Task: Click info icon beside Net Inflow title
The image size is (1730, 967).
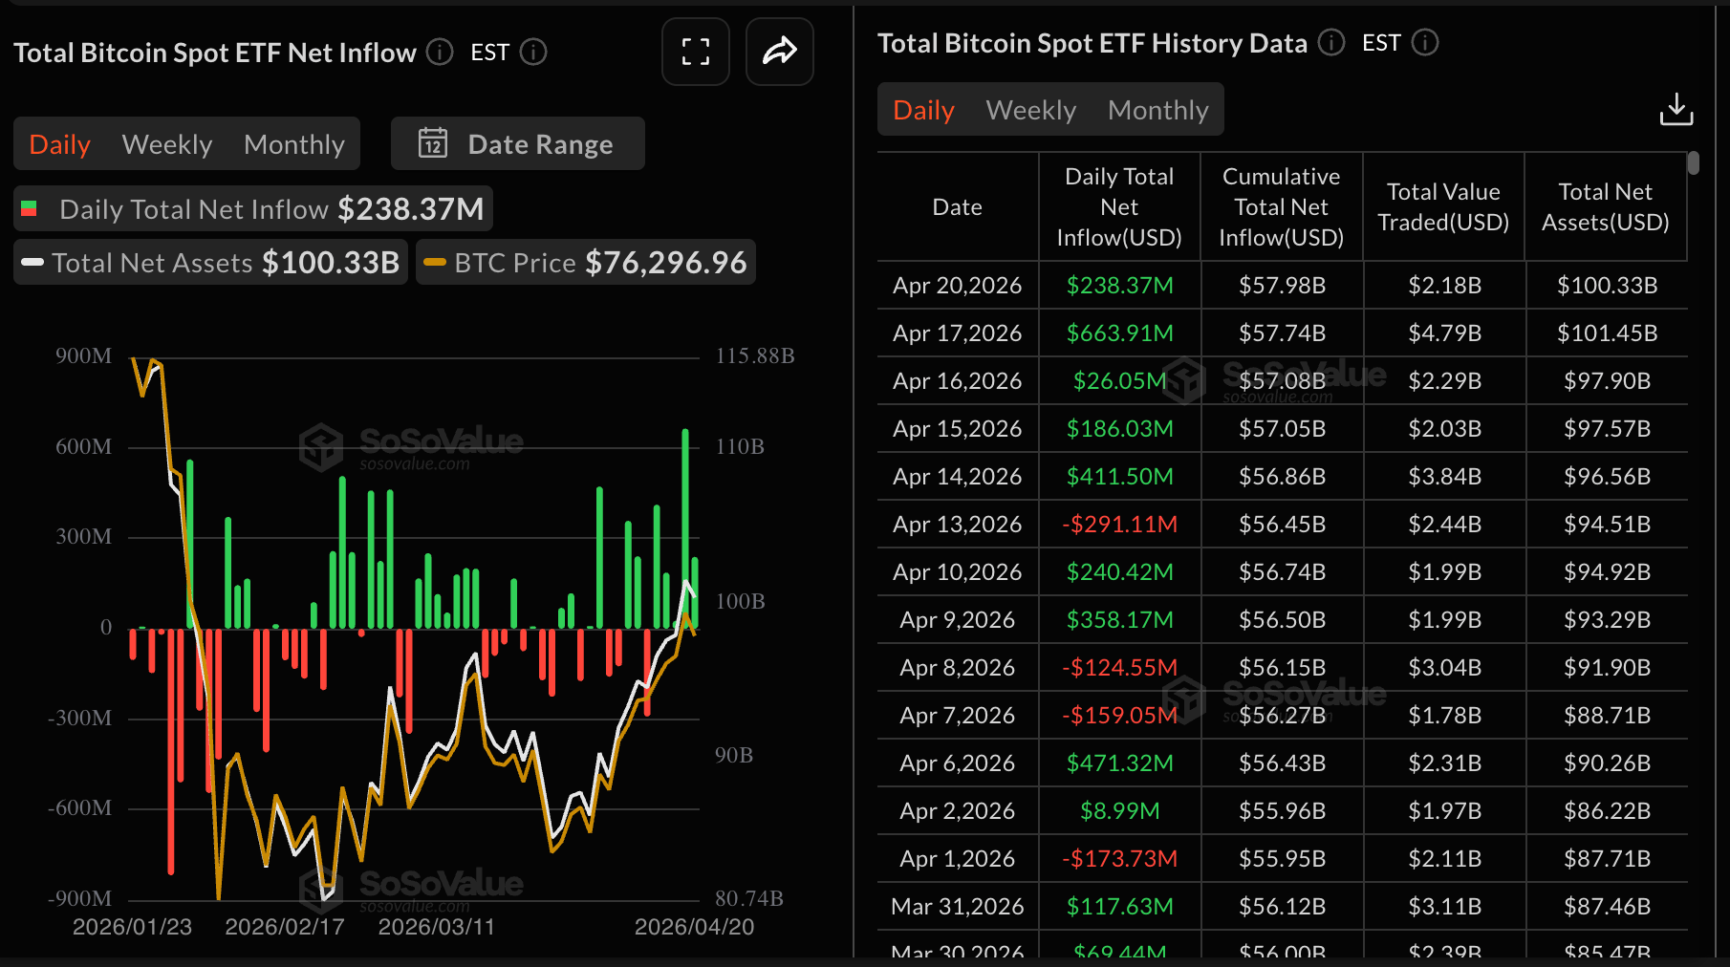Action: [x=440, y=52]
